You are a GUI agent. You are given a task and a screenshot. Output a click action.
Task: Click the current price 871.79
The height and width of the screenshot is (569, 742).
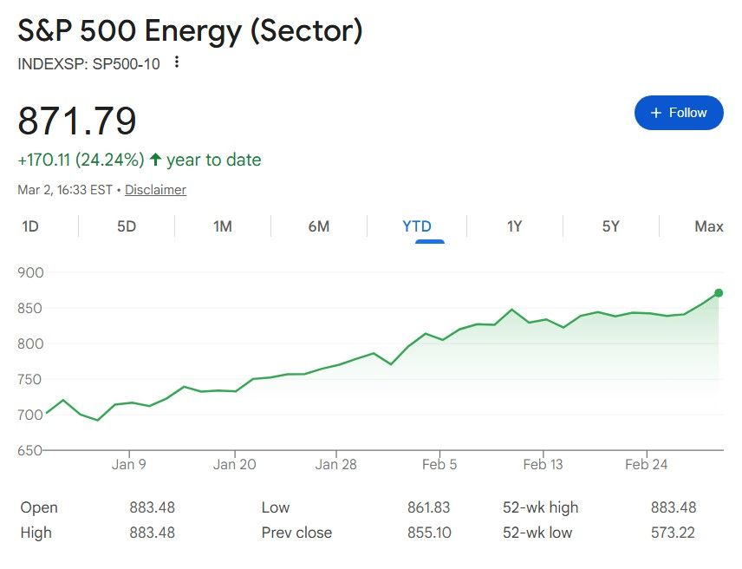click(x=77, y=121)
